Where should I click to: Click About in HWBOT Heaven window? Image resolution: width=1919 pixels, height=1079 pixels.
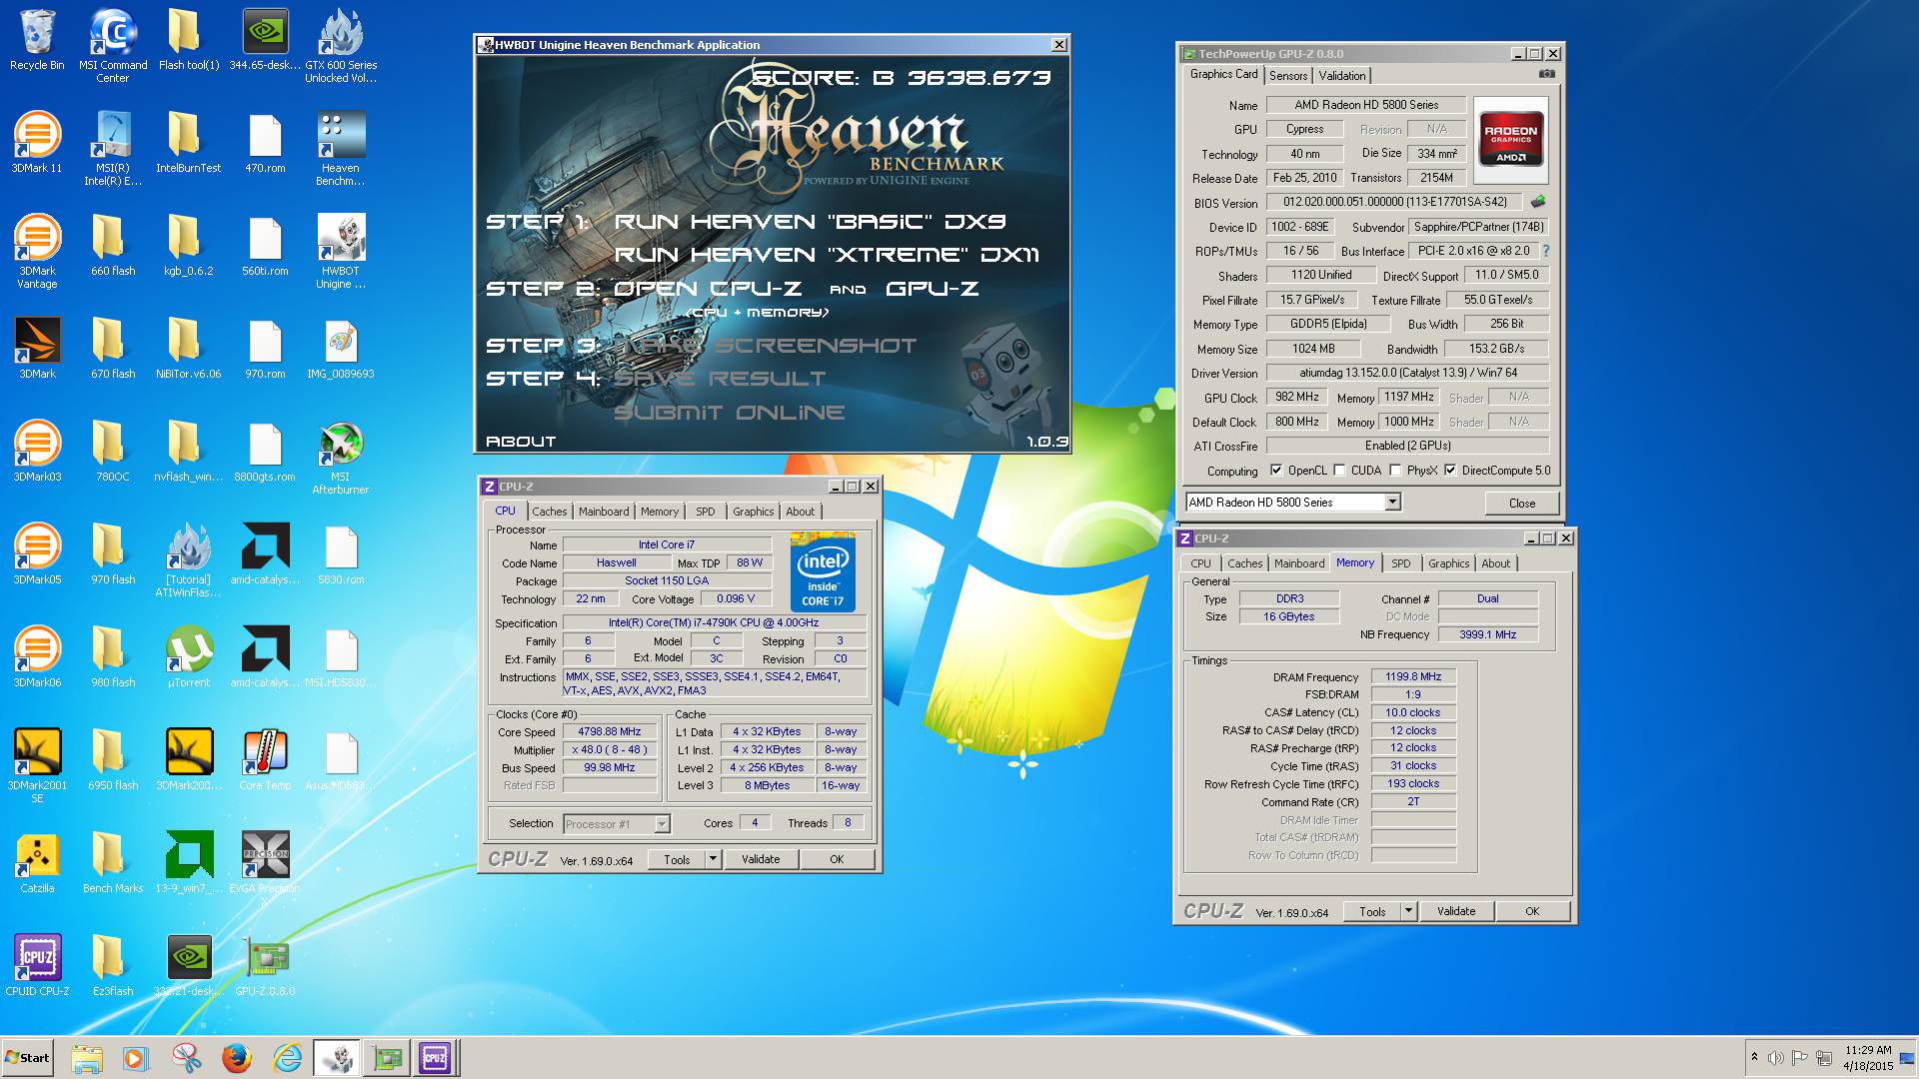520,442
